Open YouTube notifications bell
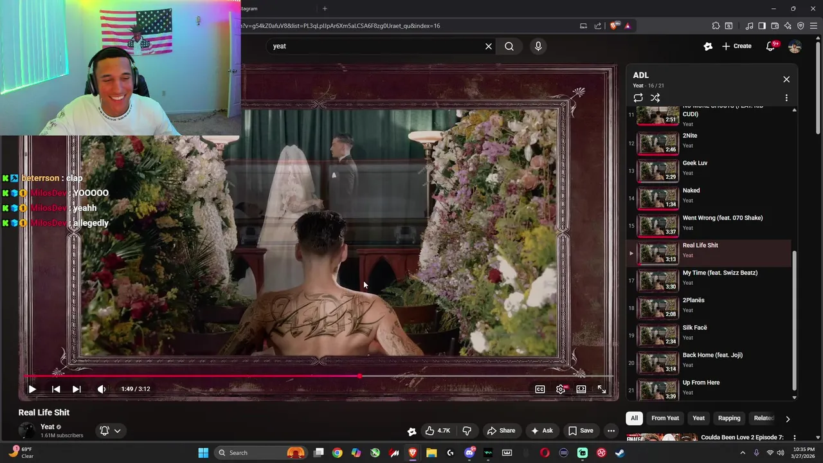This screenshot has height=463, width=823. coord(771,46)
